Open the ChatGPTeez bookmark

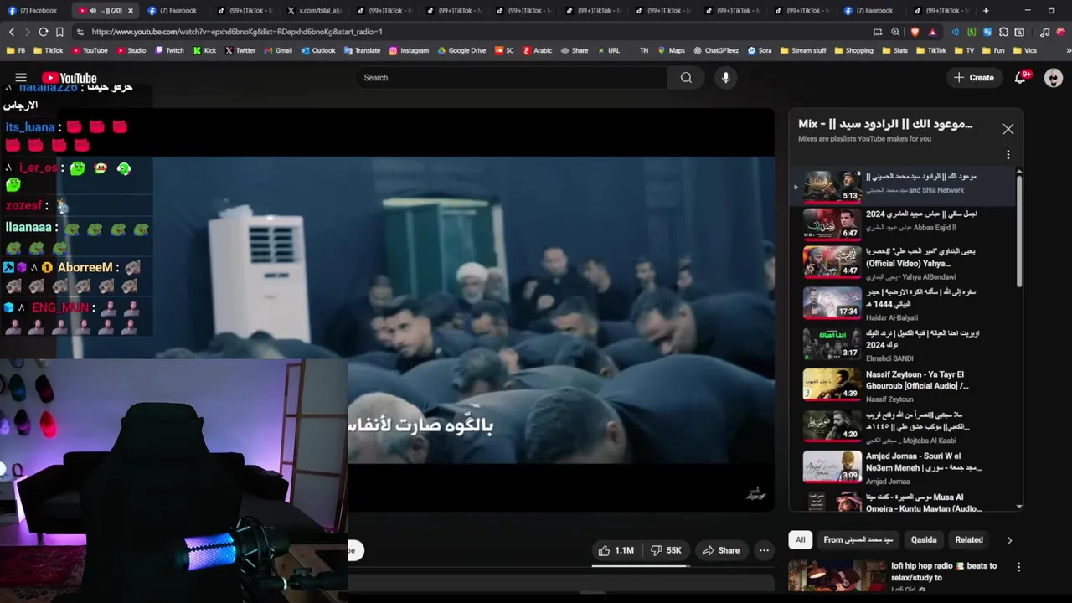pyautogui.click(x=716, y=50)
